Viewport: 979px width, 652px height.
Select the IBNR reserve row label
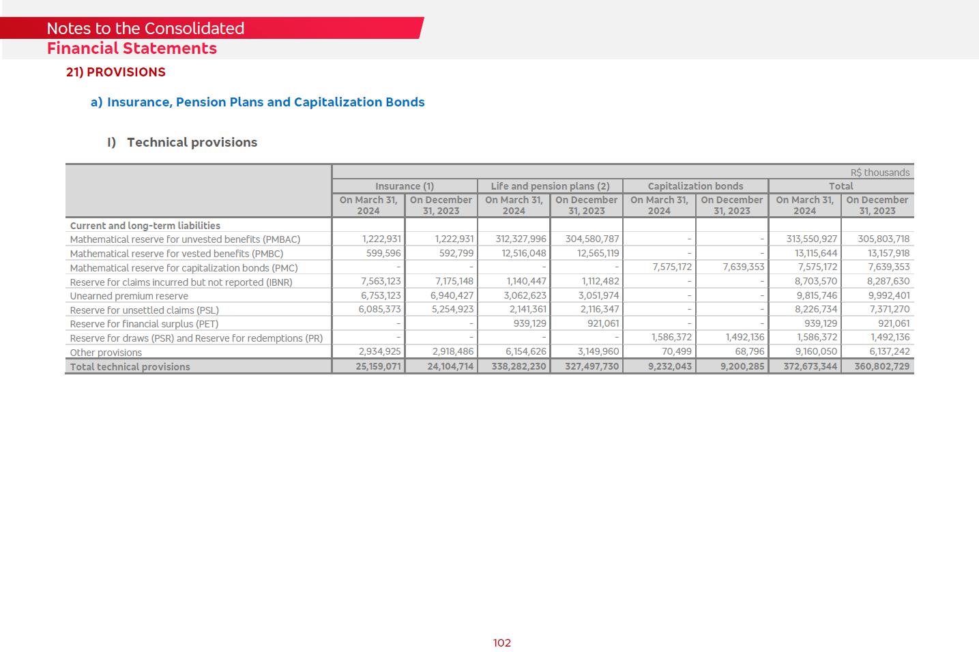coord(181,282)
